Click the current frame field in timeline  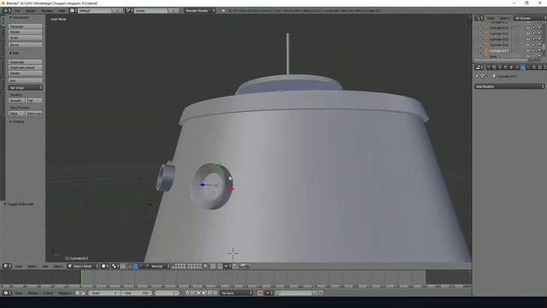pyautogui.click(x=167, y=293)
